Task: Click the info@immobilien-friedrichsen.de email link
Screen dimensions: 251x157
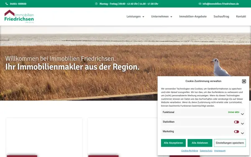Action: [x=220, y=4]
